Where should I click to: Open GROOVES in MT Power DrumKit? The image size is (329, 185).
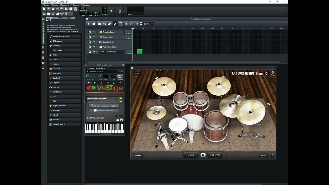[x=215, y=155]
